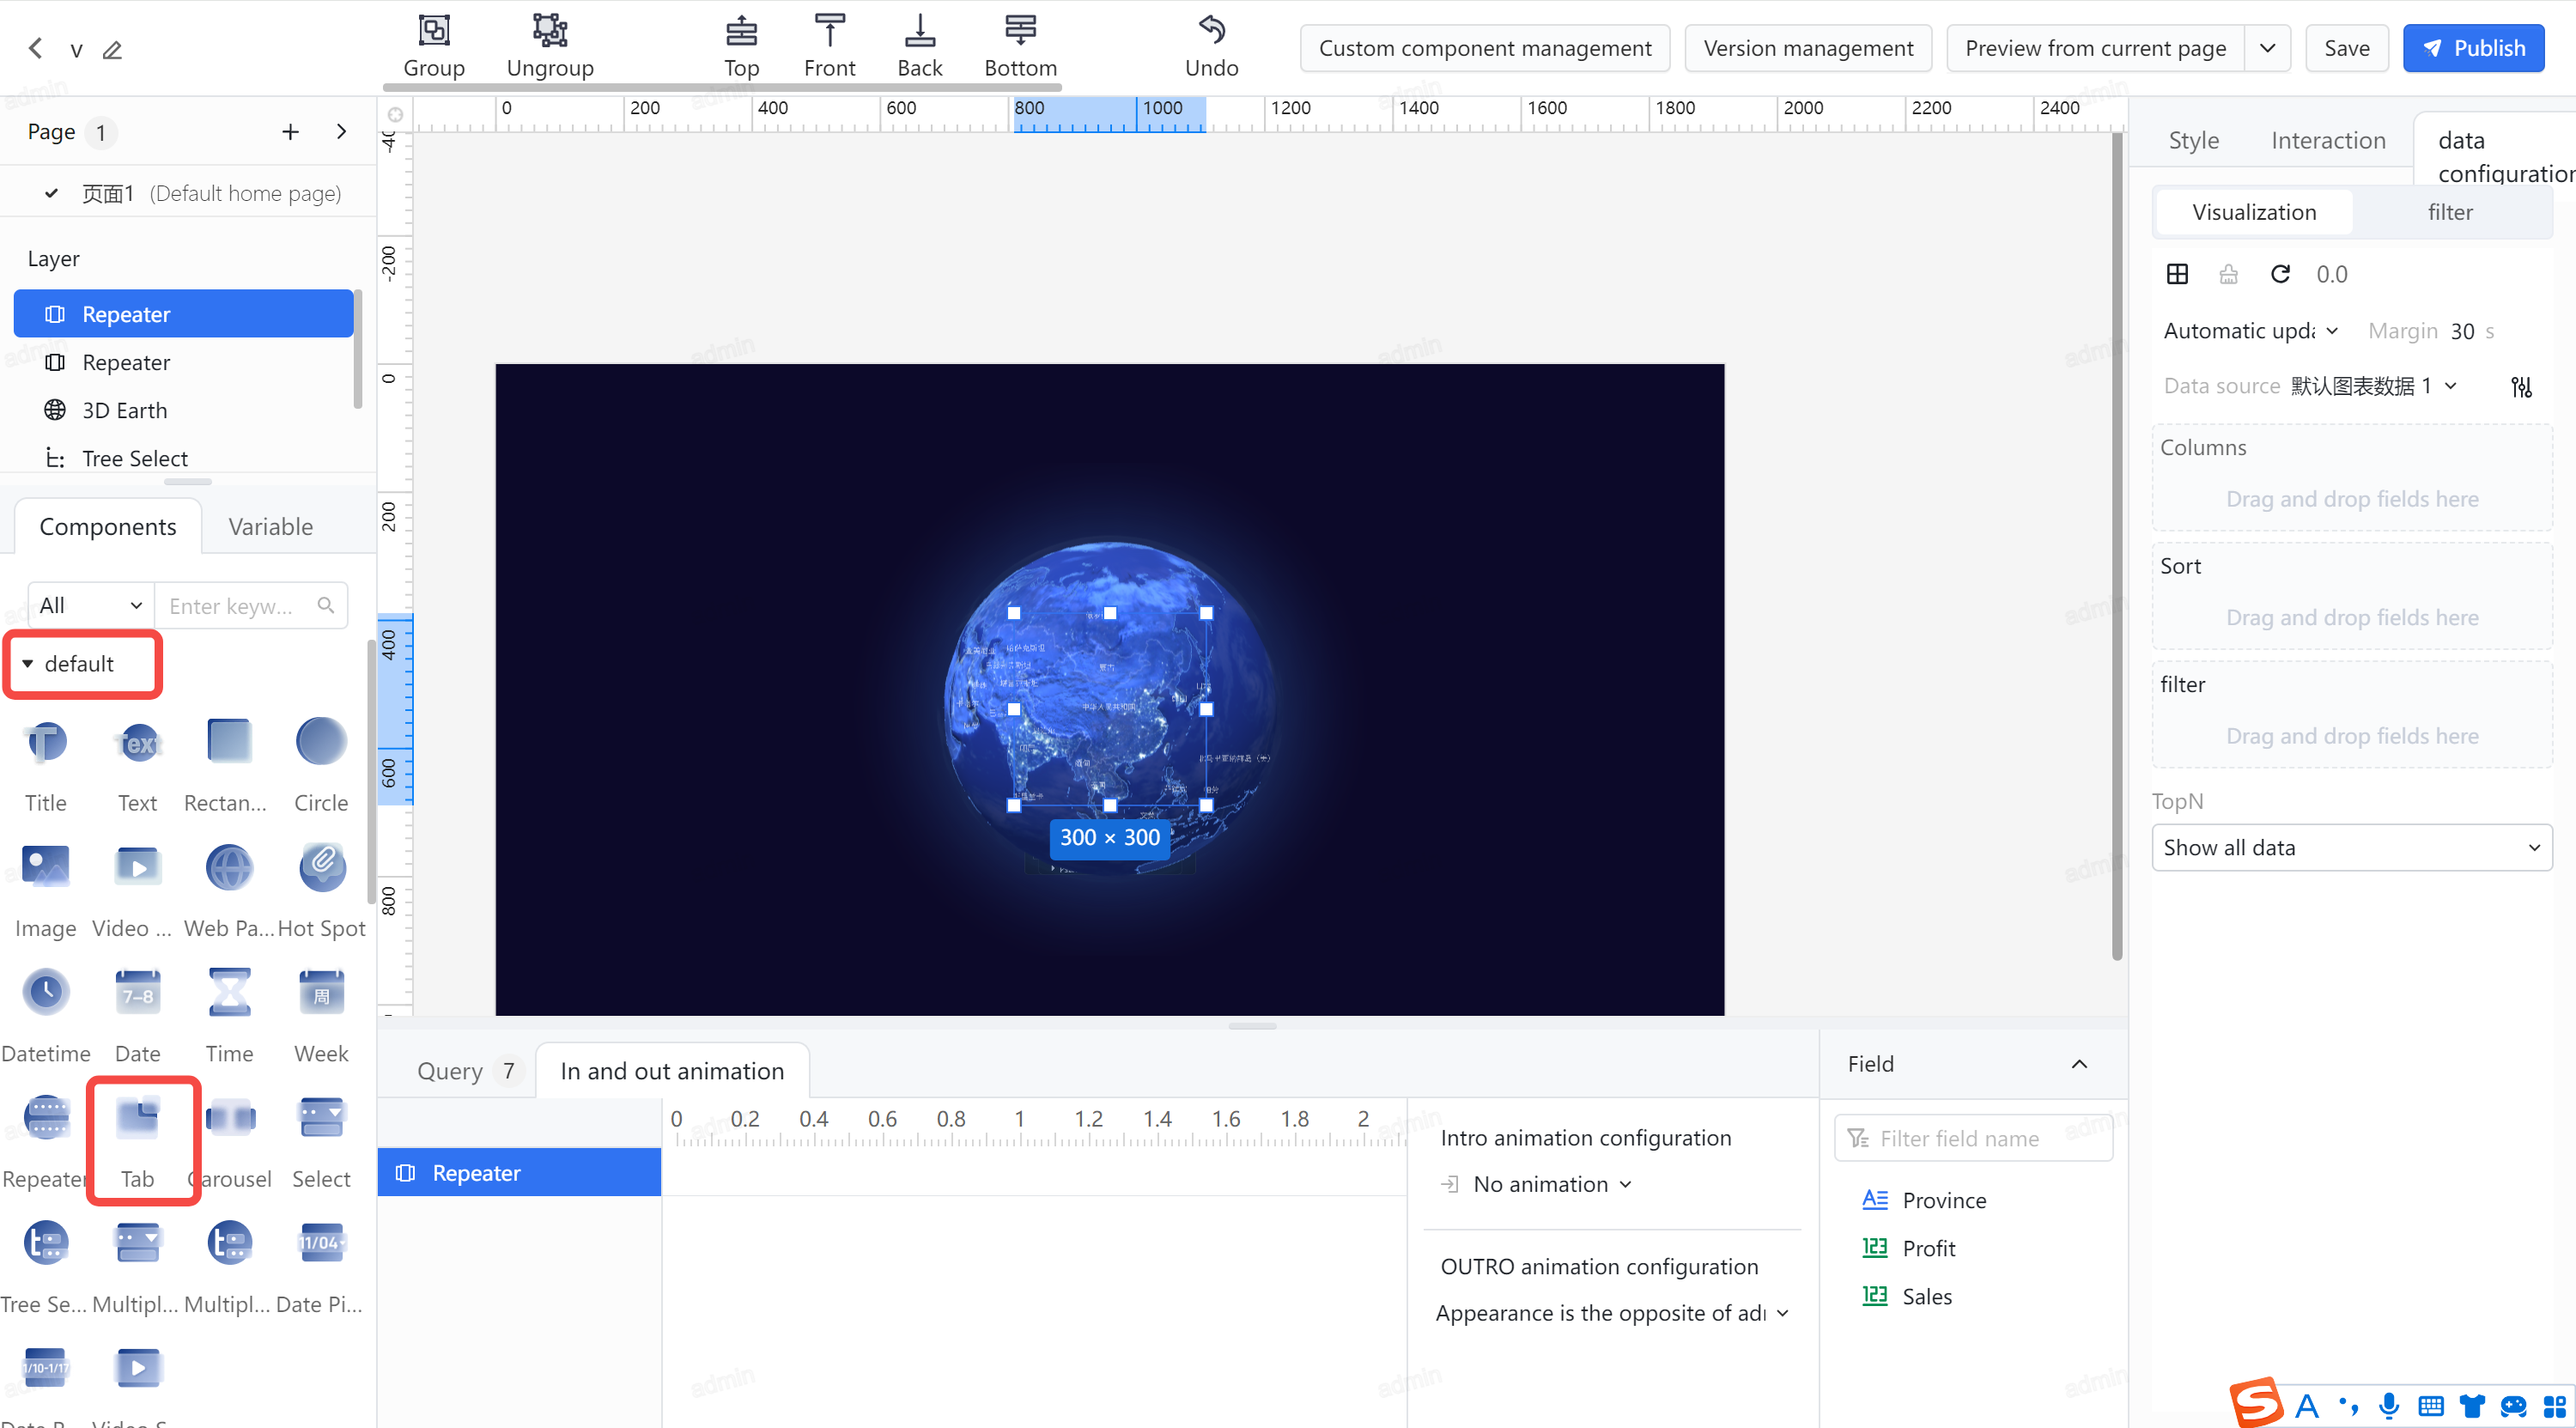Click Preview from current page

click(x=2095, y=48)
